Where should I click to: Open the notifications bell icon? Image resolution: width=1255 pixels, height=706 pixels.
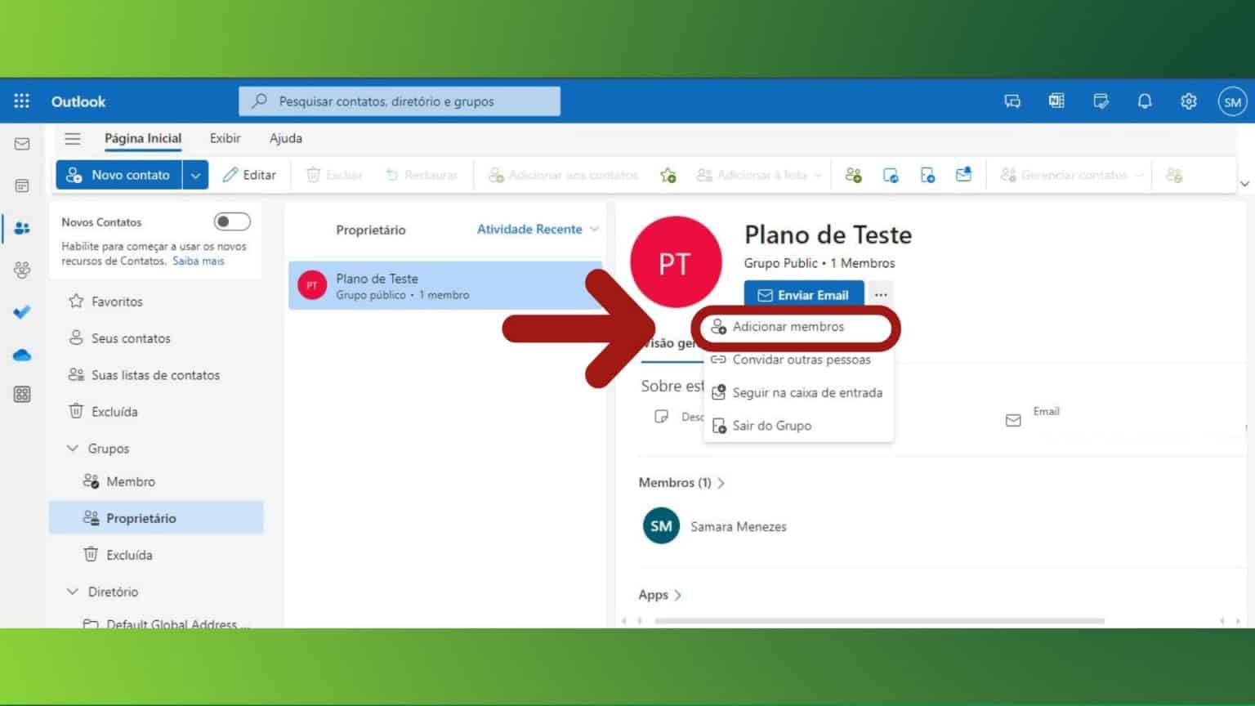coord(1145,101)
